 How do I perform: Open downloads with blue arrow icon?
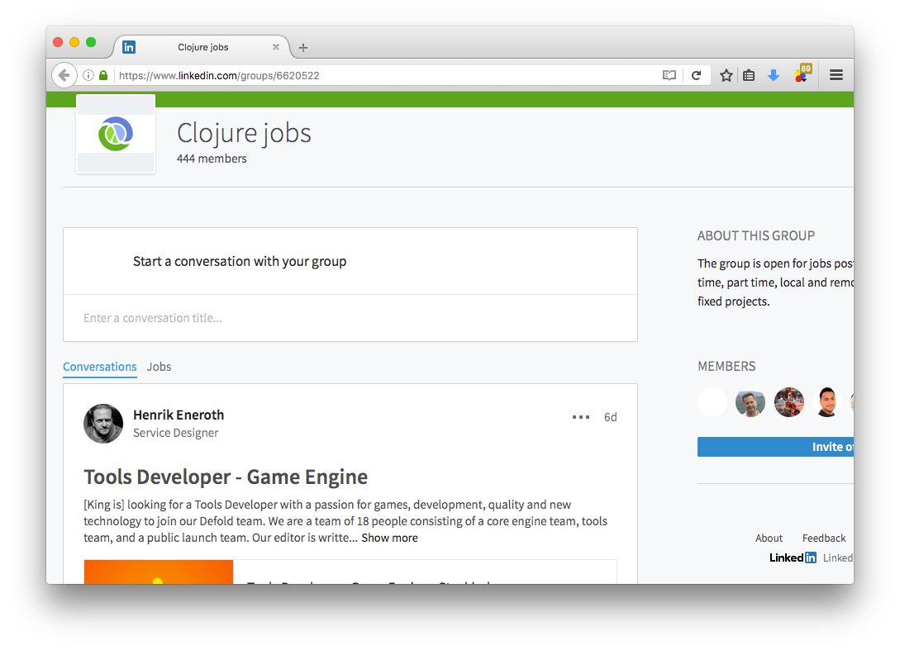tap(774, 75)
